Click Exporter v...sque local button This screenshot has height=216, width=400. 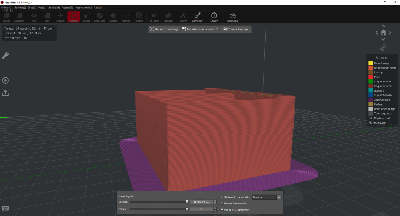click(198, 29)
